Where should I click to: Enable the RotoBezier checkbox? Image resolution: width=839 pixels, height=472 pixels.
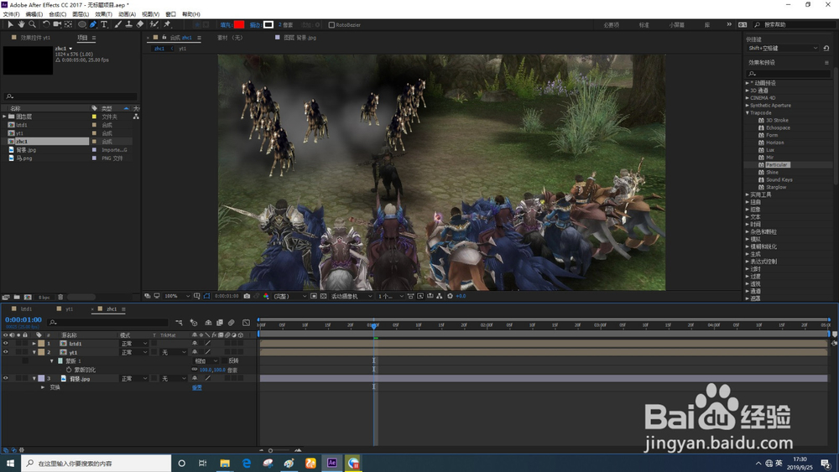pyautogui.click(x=331, y=25)
